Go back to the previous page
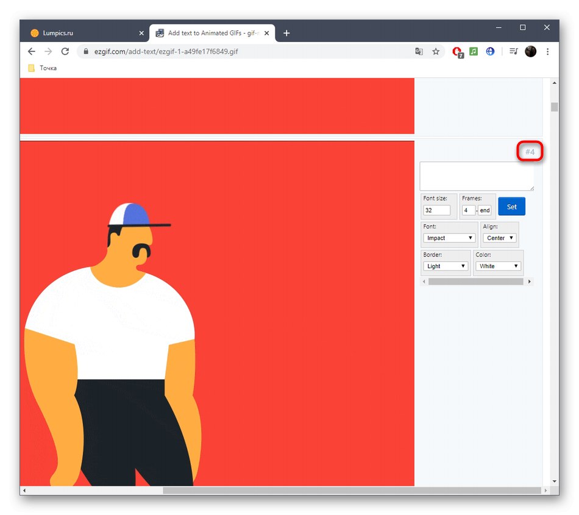This screenshot has width=579, height=515. (31, 51)
